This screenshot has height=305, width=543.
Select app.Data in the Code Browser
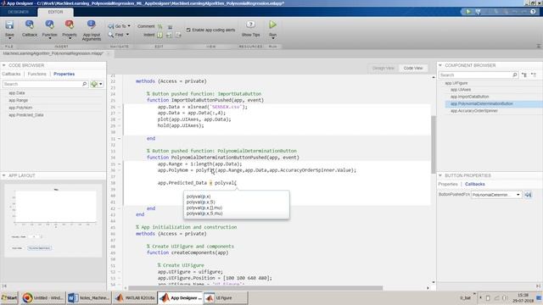click(x=17, y=93)
